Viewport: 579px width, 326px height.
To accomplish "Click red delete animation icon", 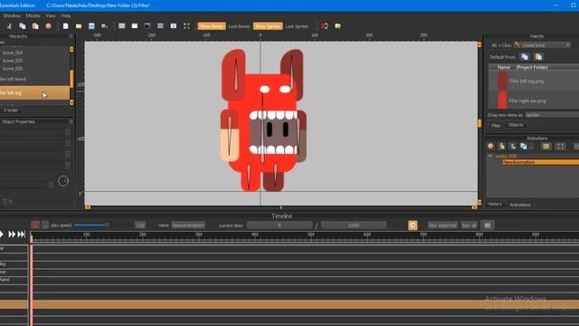I will (x=490, y=147).
